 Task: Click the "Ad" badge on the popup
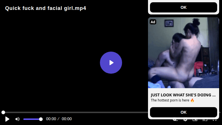click(153, 22)
